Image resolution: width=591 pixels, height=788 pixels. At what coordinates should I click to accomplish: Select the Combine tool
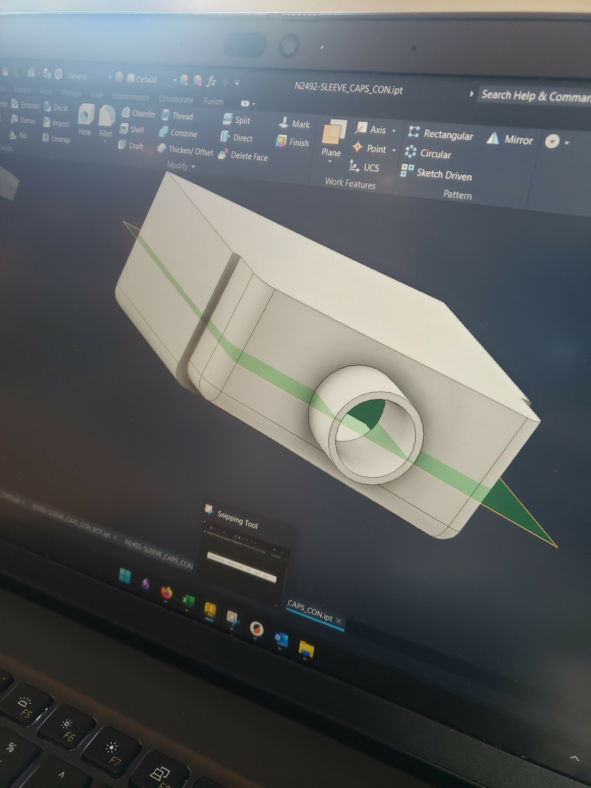[178, 133]
